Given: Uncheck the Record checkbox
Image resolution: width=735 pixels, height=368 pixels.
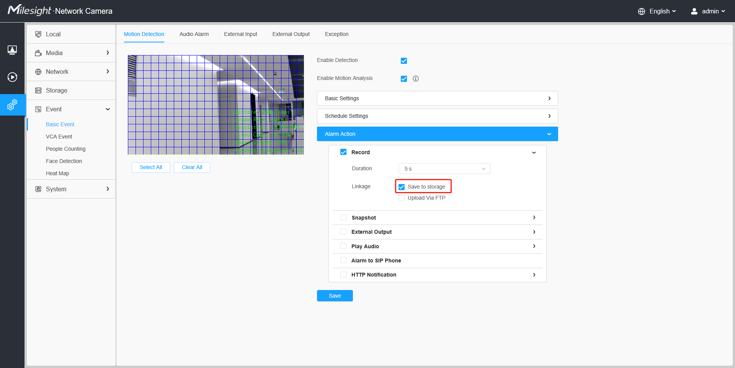Looking at the screenshot, I should coord(343,152).
